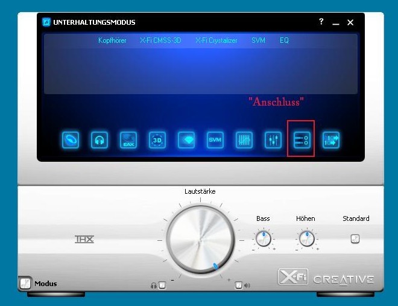
Task: Click the Standard reset button
Action: [355, 239]
